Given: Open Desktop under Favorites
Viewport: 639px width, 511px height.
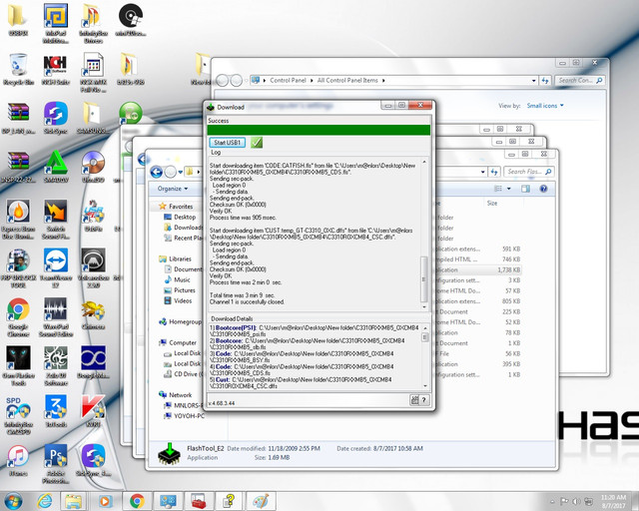Looking at the screenshot, I should click(x=180, y=217).
